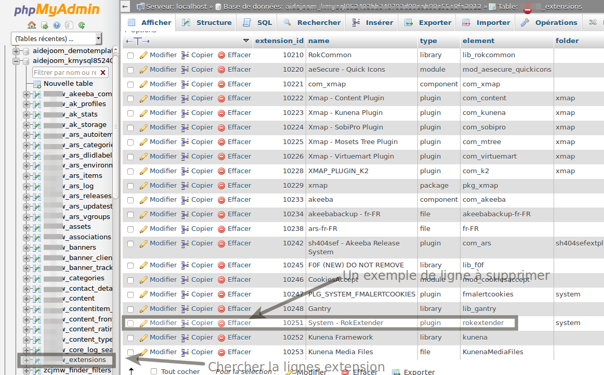Click the navigation panel vertical scrollbar

116,125
